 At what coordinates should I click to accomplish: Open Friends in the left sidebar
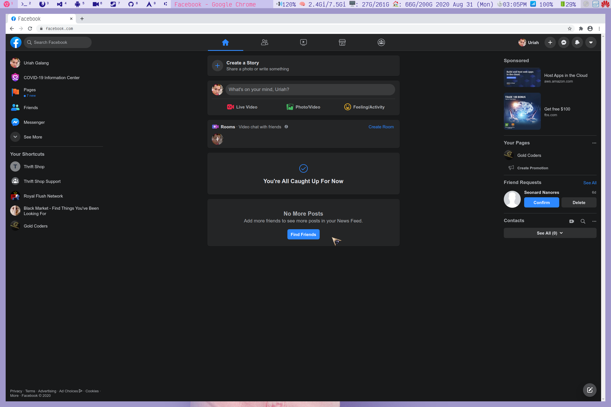(x=57, y=107)
